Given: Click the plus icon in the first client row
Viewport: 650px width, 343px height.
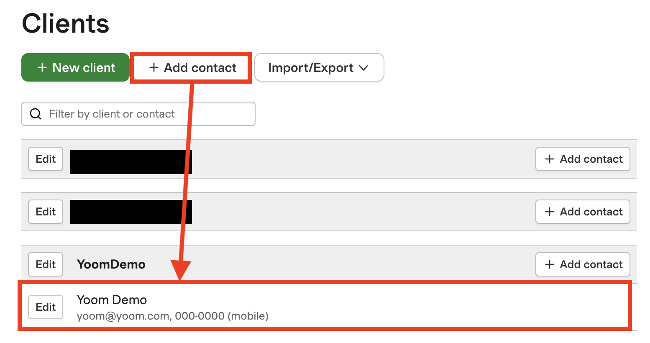Looking at the screenshot, I should click(x=550, y=159).
